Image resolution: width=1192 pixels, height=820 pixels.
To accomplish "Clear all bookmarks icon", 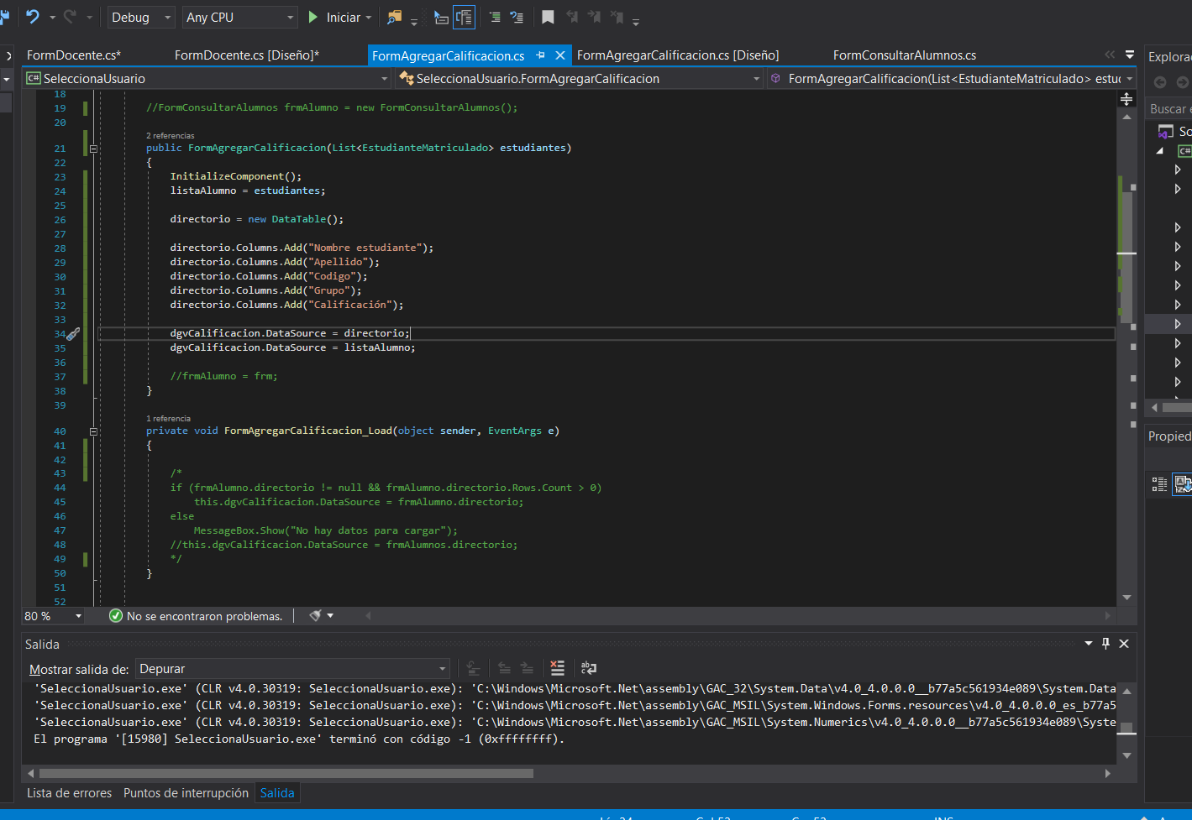I will point(616,18).
